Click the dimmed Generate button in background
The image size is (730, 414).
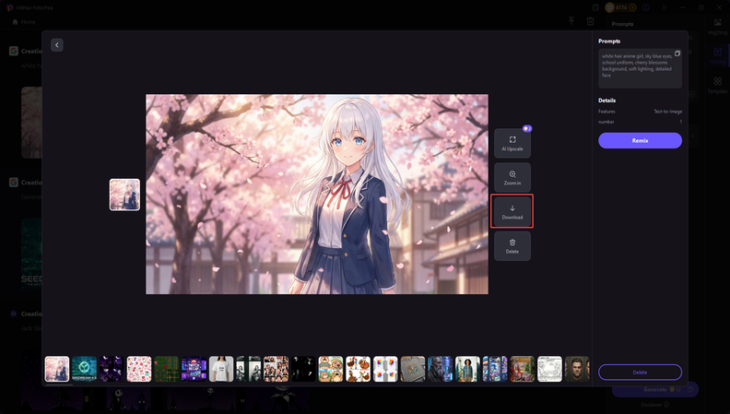(654, 389)
